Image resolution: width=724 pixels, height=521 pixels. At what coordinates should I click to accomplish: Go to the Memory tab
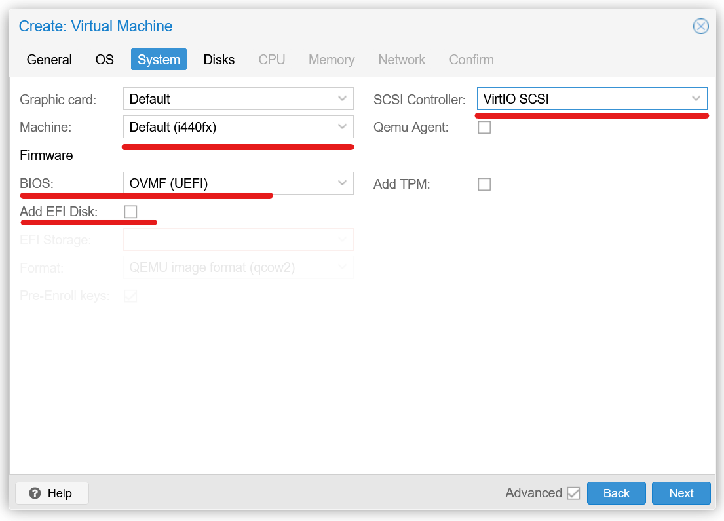point(332,60)
